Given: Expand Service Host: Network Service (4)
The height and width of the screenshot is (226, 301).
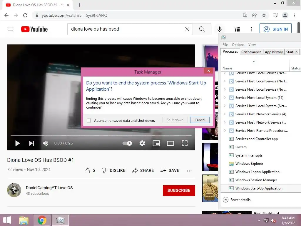Looking at the screenshot, I should point(225,114).
